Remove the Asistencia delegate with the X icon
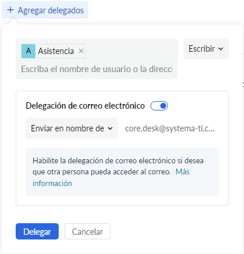 tap(81, 51)
